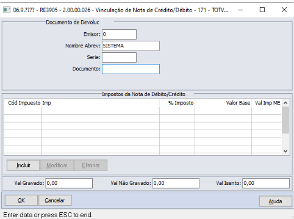Click the Cancelar button
Viewport: 294px width, 219px height.
[x=55, y=200]
